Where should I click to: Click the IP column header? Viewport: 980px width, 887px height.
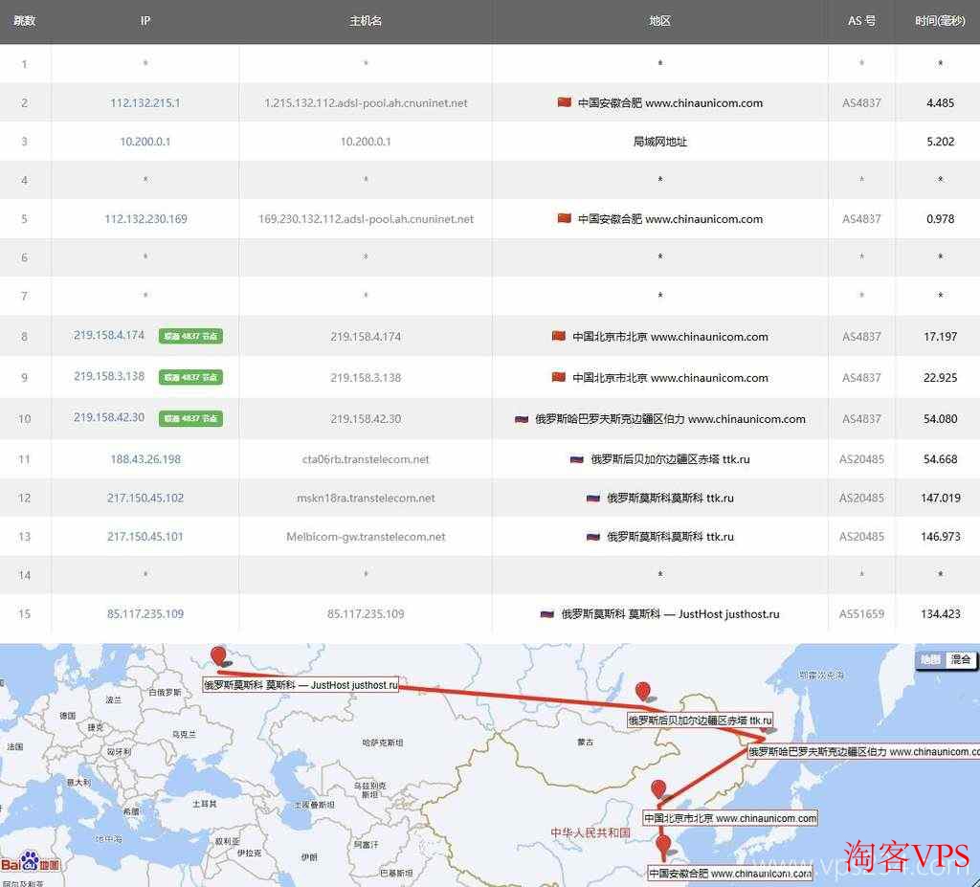(145, 21)
